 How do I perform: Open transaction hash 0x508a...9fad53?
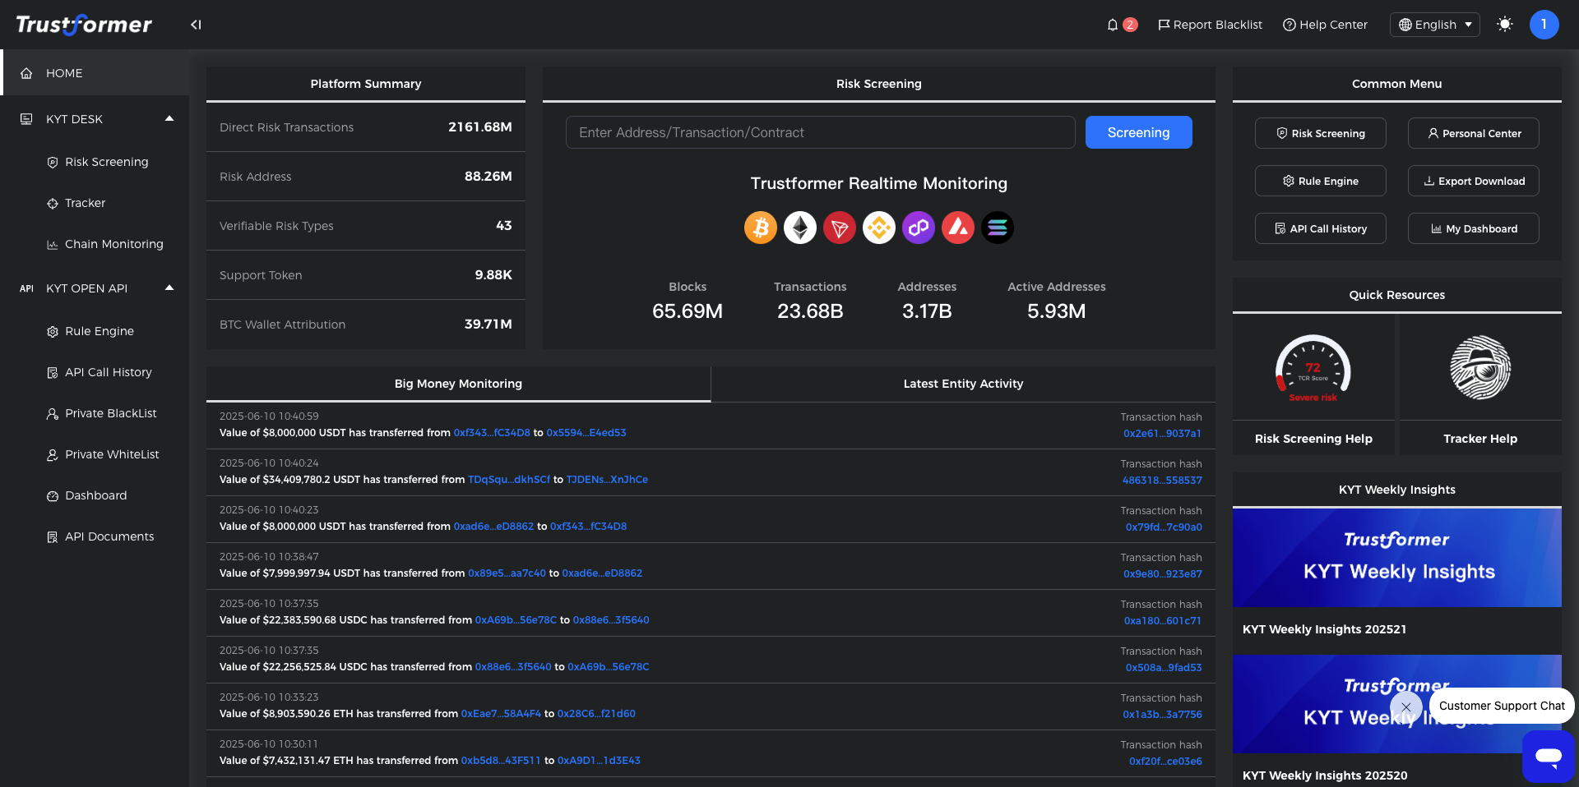1164,668
